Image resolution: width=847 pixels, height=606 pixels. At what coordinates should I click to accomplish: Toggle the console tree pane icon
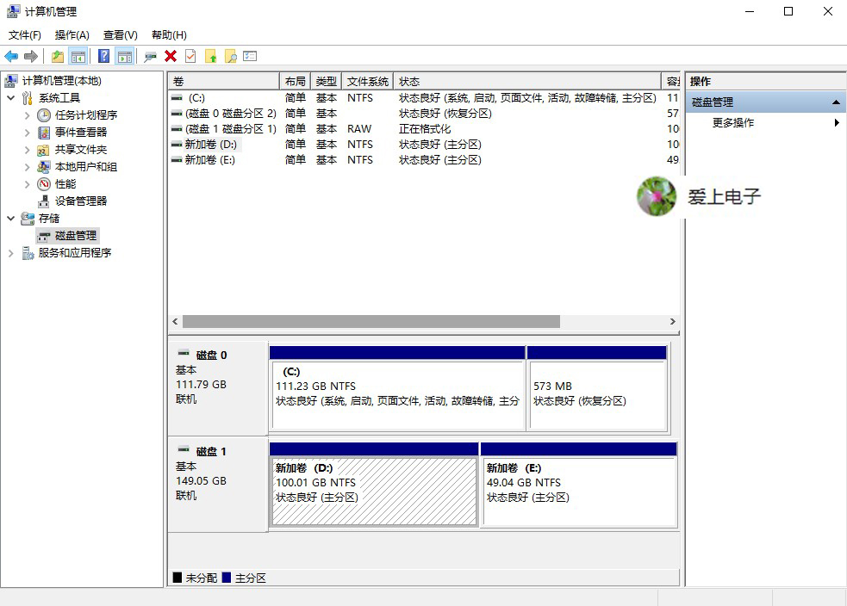(79, 55)
